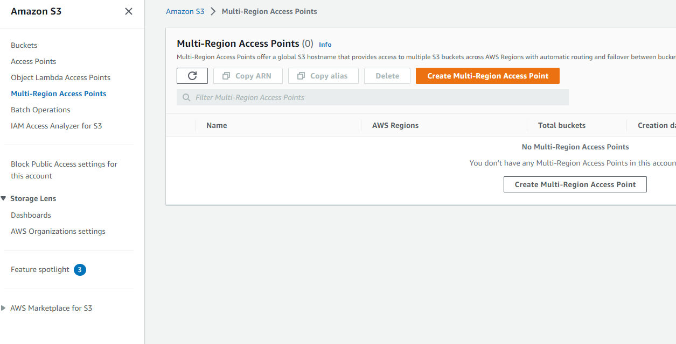Click the Feature spotlight badge showing 3
This screenshot has width=676, height=344.
click(x=80, y=270)
